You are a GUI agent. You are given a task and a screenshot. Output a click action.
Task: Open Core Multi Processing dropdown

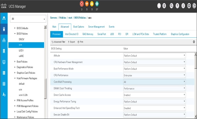tap(154, 82)
